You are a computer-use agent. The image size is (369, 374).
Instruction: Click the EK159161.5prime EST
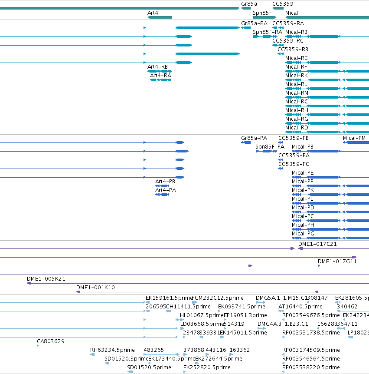click(147, 302)
